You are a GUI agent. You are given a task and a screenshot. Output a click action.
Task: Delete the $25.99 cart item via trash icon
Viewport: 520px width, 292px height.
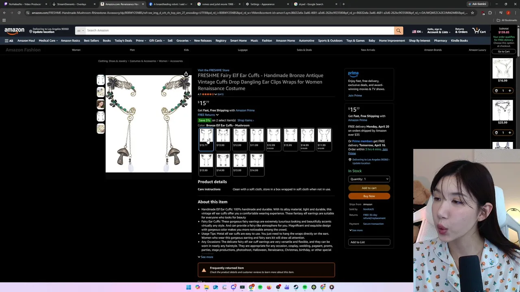[x=496, y=133]
